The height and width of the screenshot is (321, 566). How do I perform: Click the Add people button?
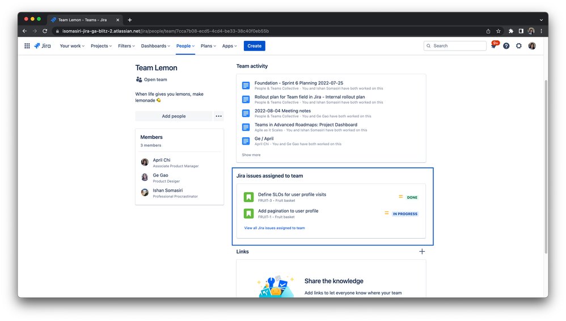coord(174,116)
